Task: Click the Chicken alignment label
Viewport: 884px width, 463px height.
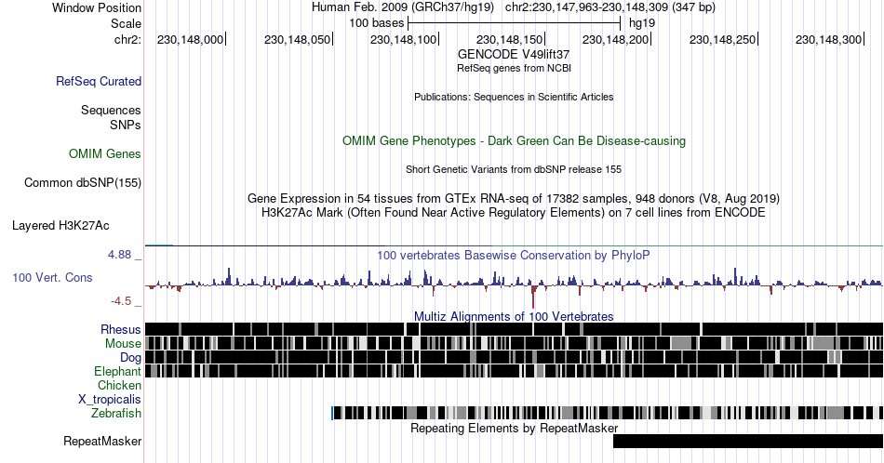Action: coord(119,385)
